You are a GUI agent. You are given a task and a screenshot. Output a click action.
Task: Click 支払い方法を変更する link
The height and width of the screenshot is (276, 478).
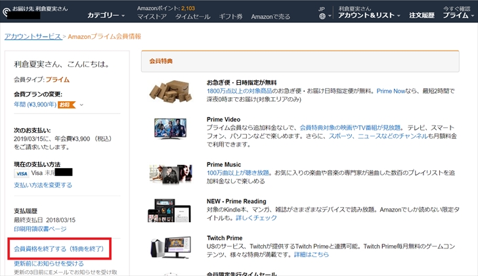(43, 185)
